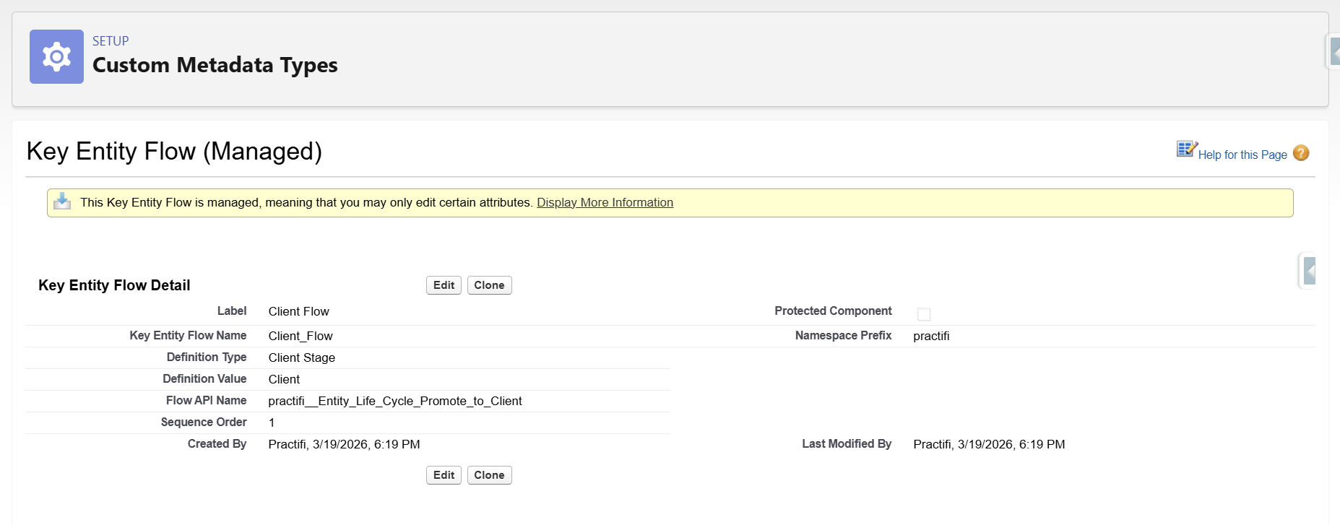Click the Created By Practifi timestamp
This screenshot has width=1340, height=525.
pos(344,444)
